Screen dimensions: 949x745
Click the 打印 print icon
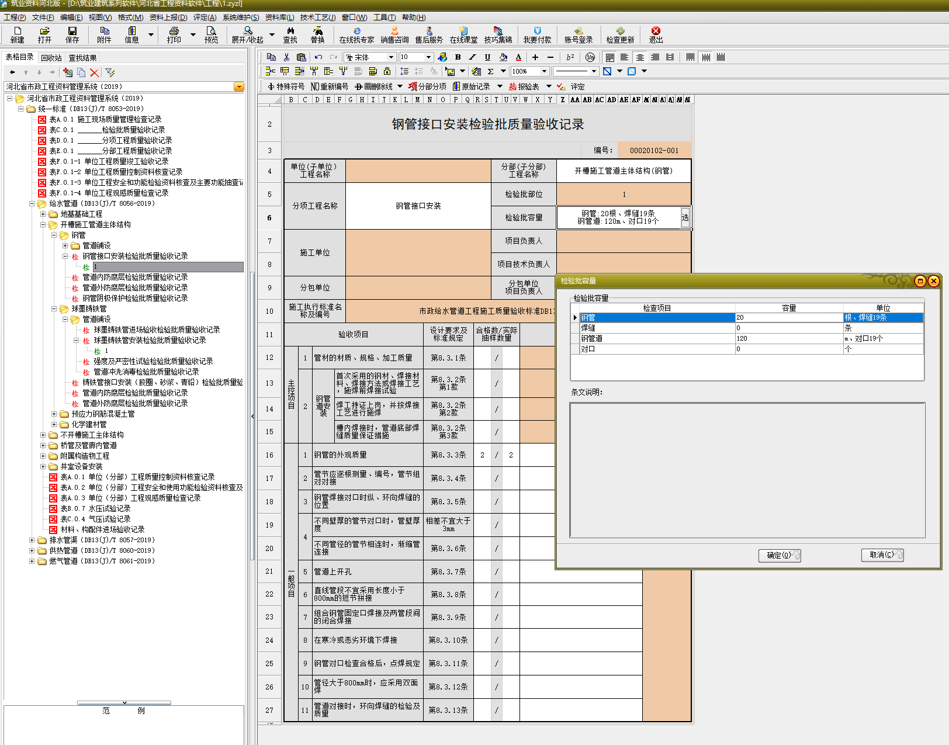tap(174, 34)
